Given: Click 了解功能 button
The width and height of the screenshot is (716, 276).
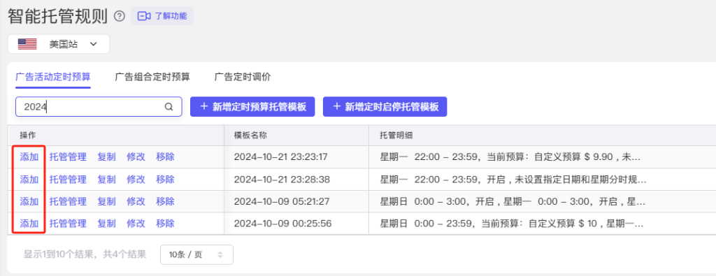Looking at the screenshot, I should (162, 17).
